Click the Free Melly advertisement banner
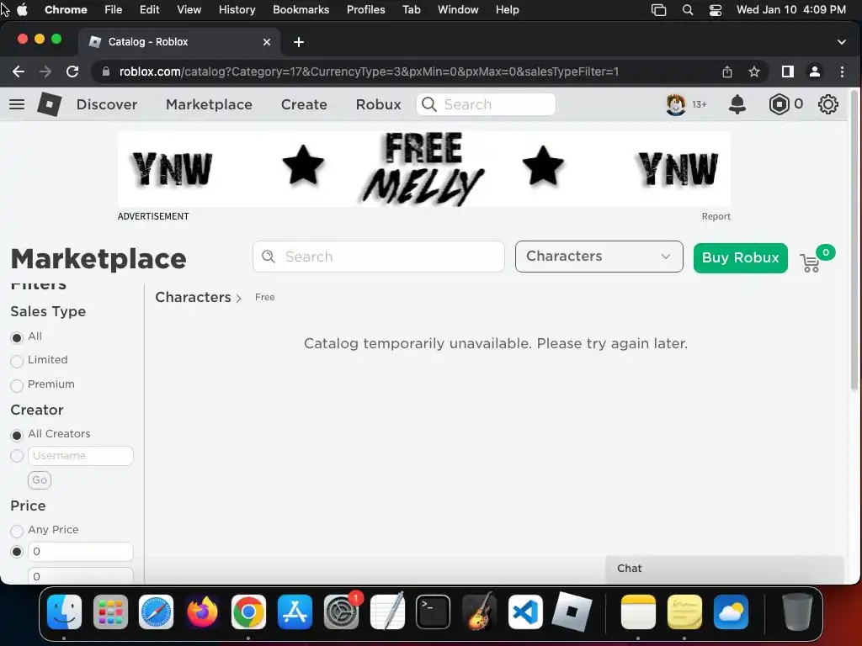This screenshot has width=862, height=646. (424, 169)
